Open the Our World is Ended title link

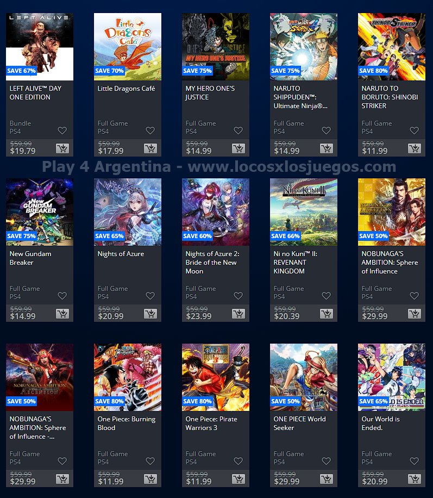(x=380, y=424)
